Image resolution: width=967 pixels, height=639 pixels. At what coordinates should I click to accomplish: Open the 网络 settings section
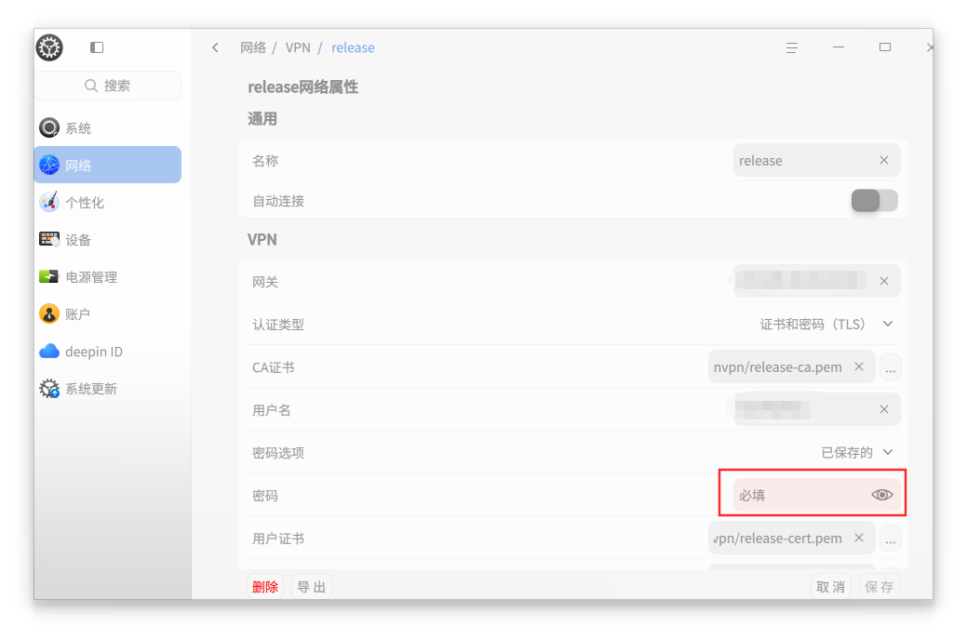(x=108, y=165)
